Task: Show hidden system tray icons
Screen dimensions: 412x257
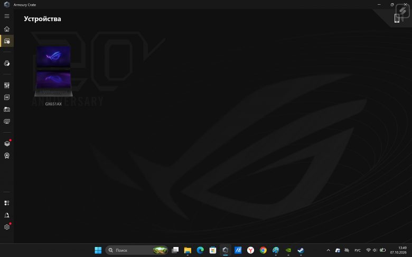Action: point(328,250)
